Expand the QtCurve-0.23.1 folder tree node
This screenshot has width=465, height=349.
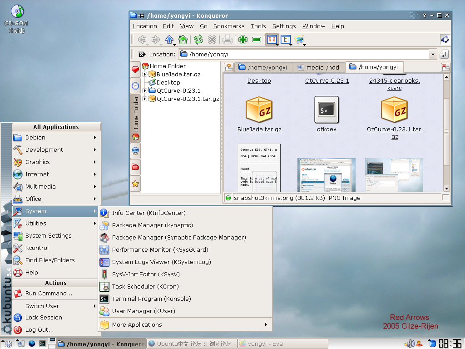(145, 90)
